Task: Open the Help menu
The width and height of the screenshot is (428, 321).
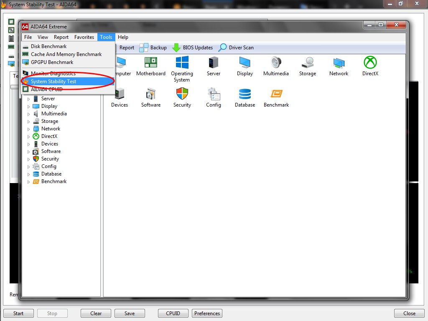Action: 123,37
